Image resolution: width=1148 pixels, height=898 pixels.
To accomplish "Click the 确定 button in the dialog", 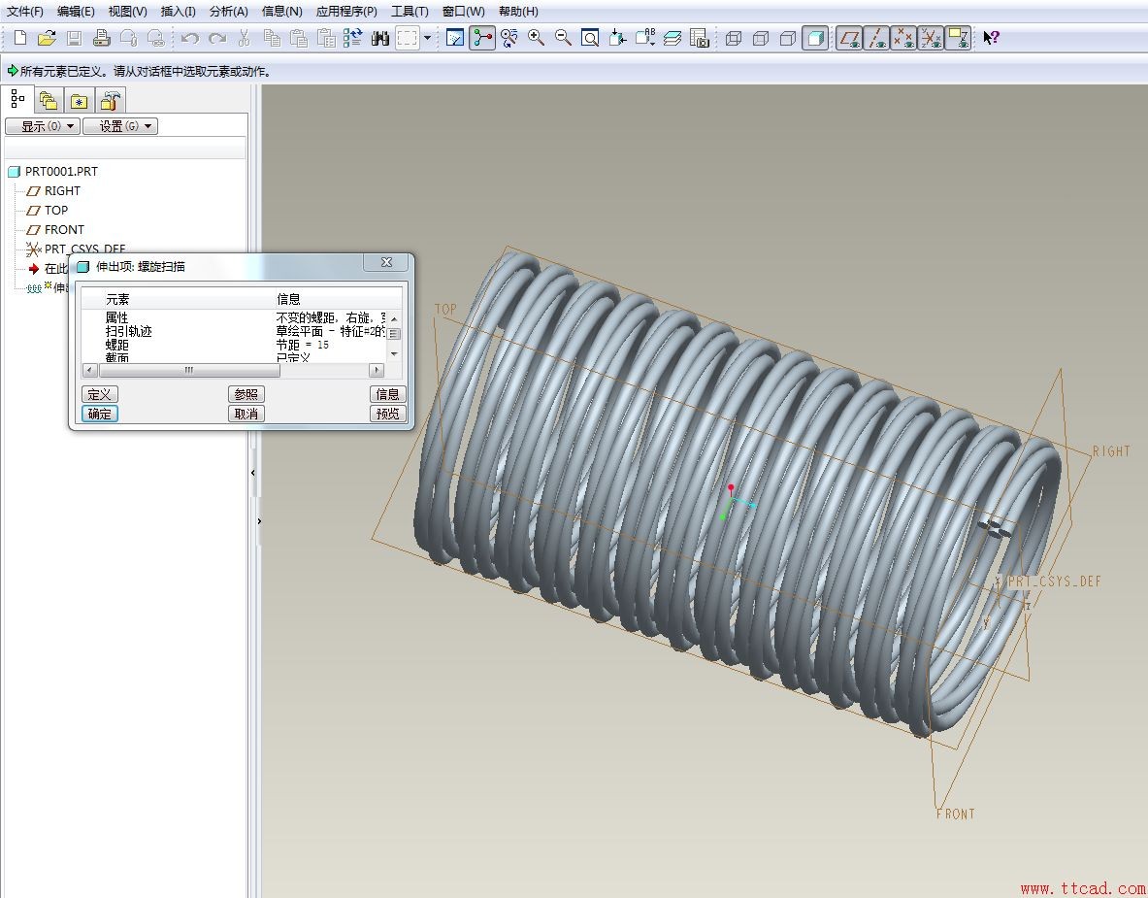I will (x=99, y=414).
